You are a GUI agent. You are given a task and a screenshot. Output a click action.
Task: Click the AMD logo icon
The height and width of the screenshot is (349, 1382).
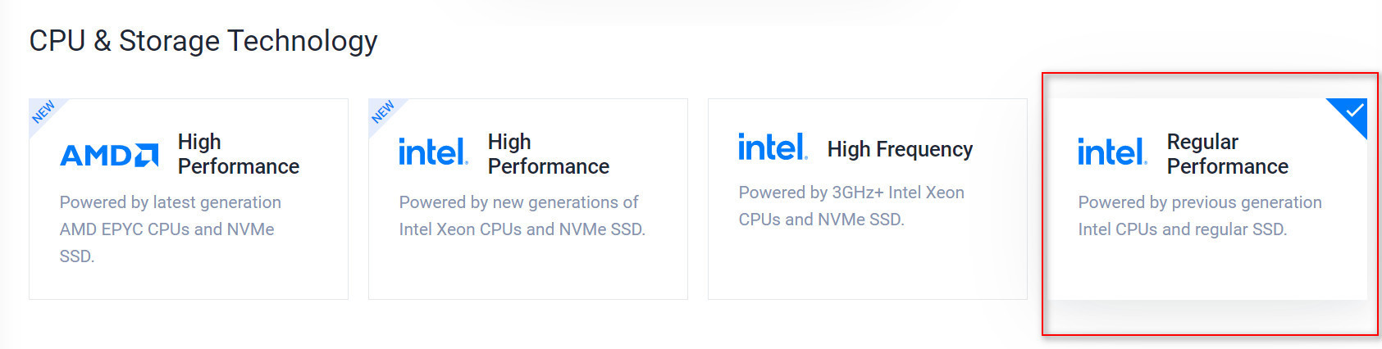(109, 155)
